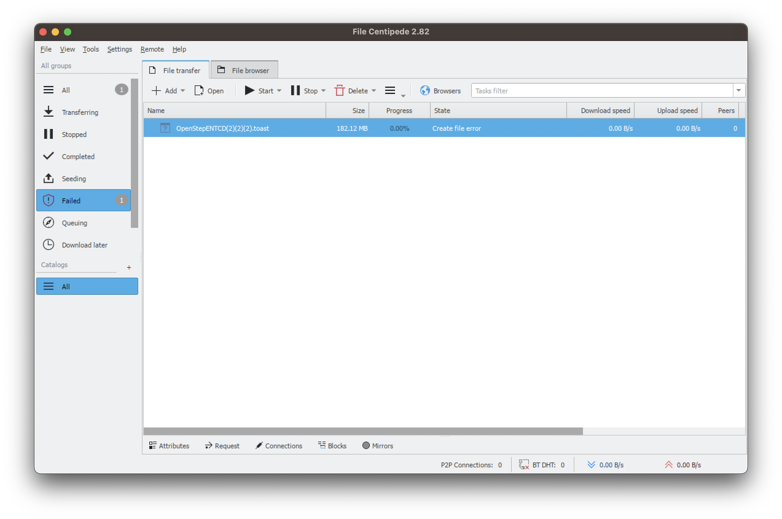Expand the tasks filter history dropdown
Viewport: 782px width, 519px height.
click(739, 90)
